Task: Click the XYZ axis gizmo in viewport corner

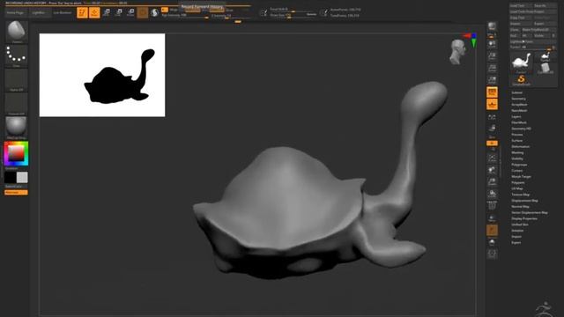Action: tap(471, 40)
